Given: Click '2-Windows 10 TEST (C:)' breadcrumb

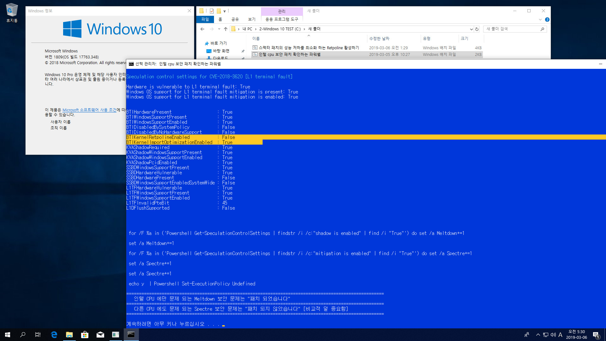Looking at the screenshot, I should [280, 29].
